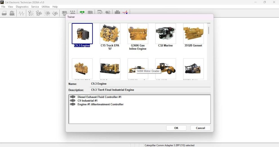Open the Diagnostics menu
279x147 pixels.
pyautogui.click(x=22, y=6)
